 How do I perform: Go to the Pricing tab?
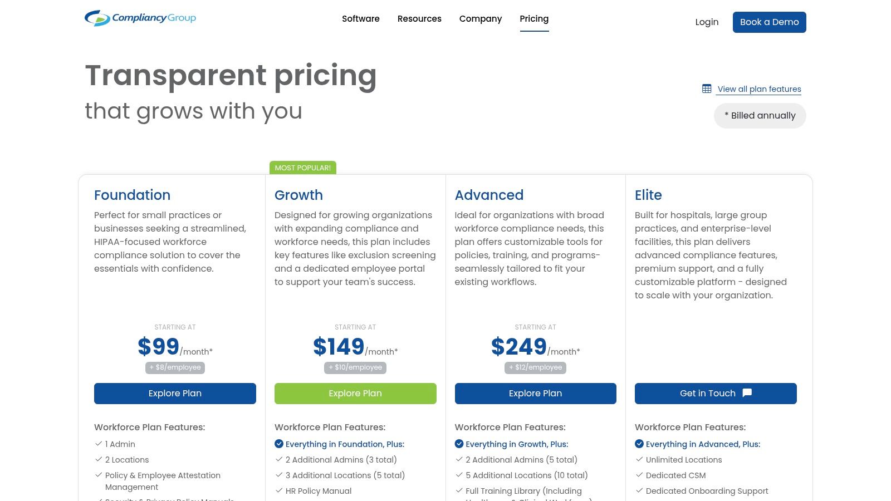pyautogui.click(x=534, y=19)
